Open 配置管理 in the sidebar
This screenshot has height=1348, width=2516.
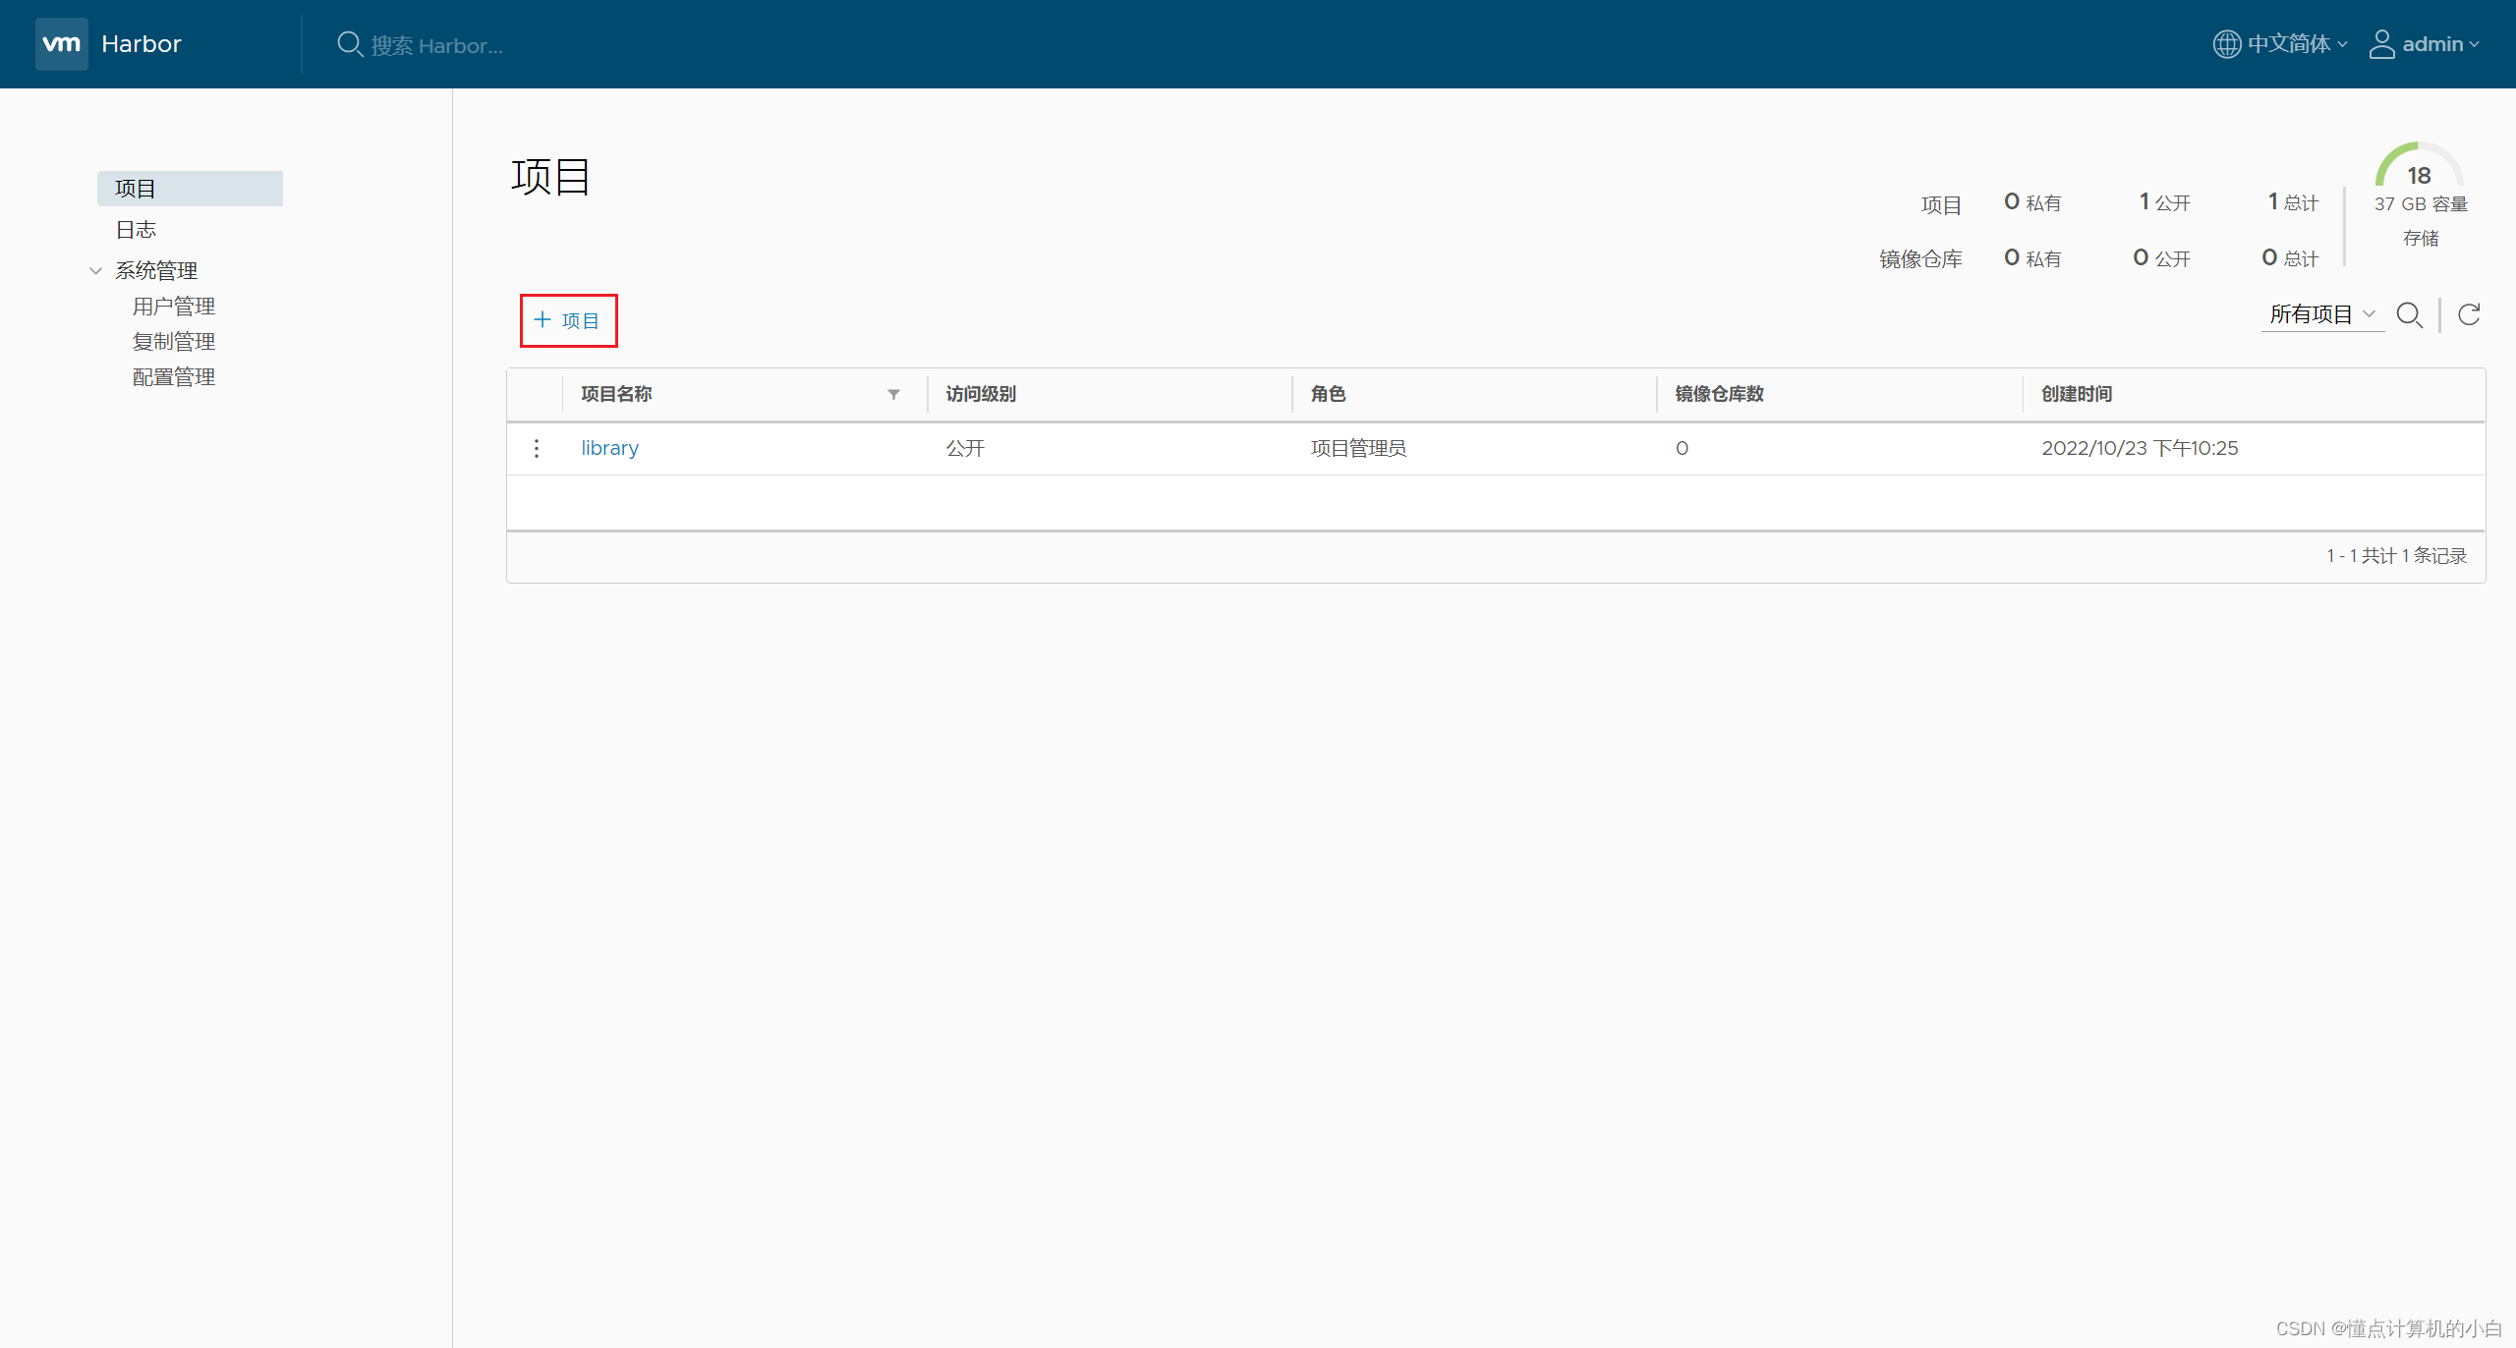pyautogui.click(x=174, y=377)
